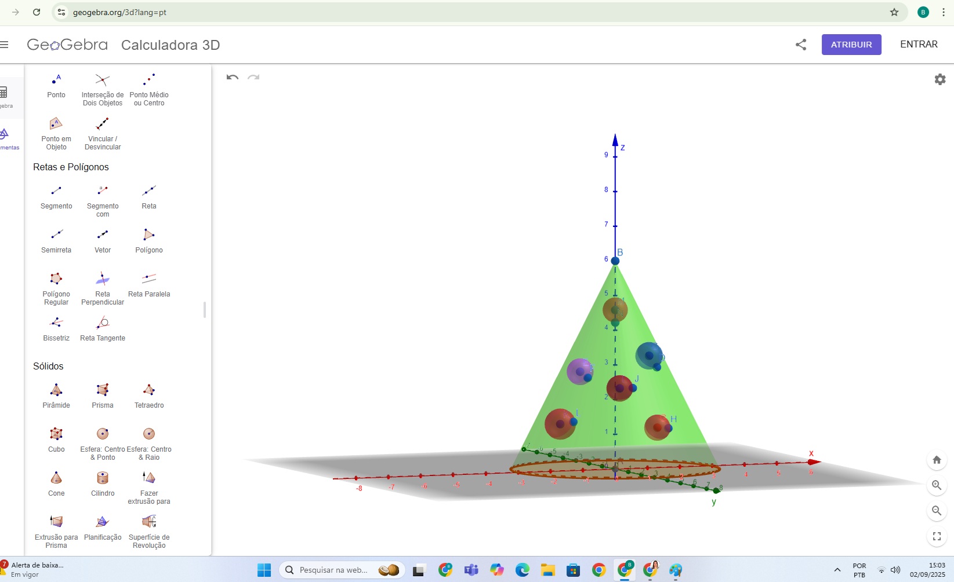The image size is (954, 582).
Task: Click the ENTRAR link
Action: click(918, 45)
